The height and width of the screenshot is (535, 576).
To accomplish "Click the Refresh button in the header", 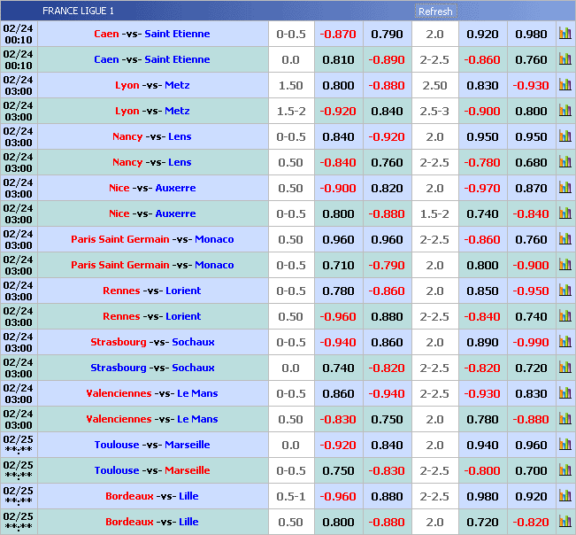I will pyautogui.click(x=435, y=12).
